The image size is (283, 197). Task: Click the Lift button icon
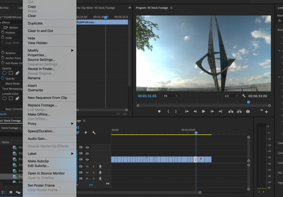[231, 111]
